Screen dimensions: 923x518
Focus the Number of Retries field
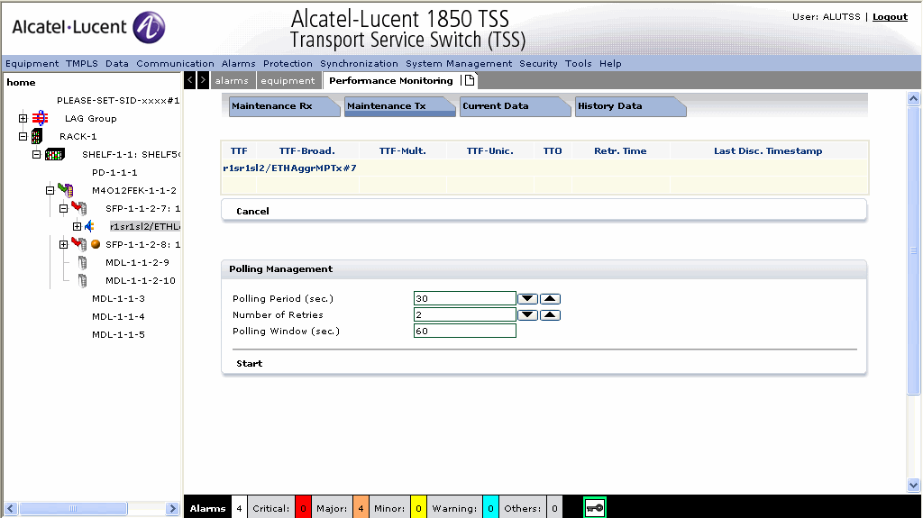[465, 315]
